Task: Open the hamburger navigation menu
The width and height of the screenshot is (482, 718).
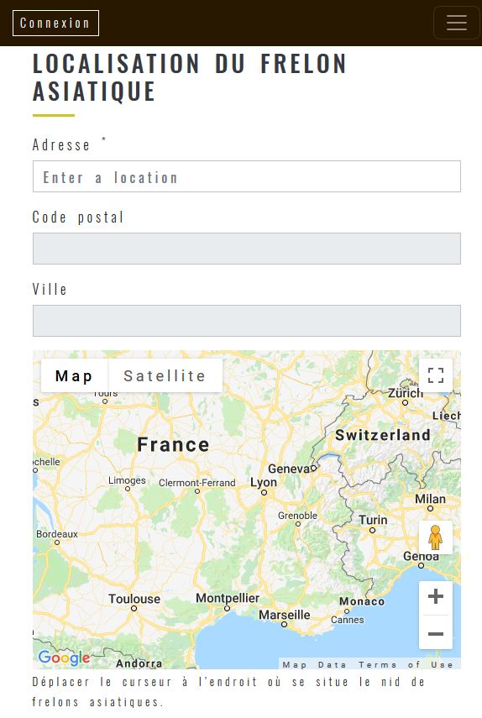Action: coord(456,23)
